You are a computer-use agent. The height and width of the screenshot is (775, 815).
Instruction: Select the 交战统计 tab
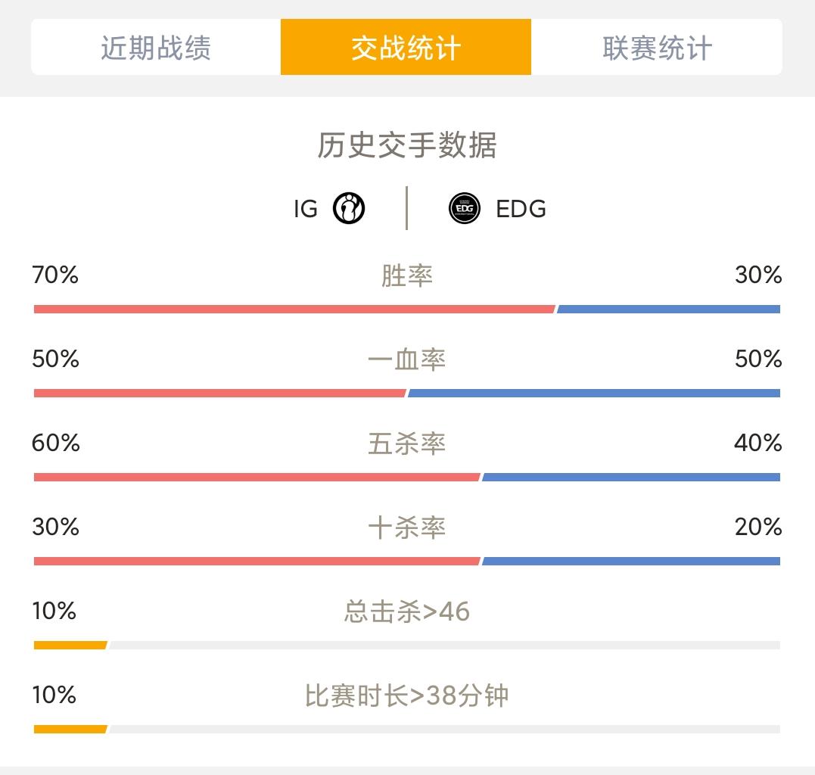coord(406,47)
